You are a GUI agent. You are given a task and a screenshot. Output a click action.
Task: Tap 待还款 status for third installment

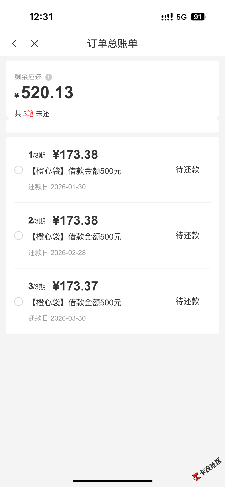(187, 301)
